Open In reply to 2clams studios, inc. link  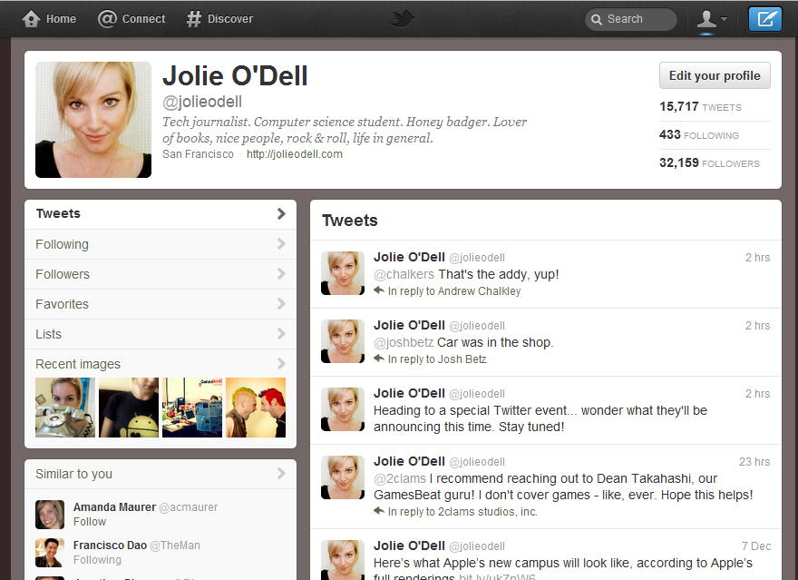pyautogui.click(x=462, y=512)
